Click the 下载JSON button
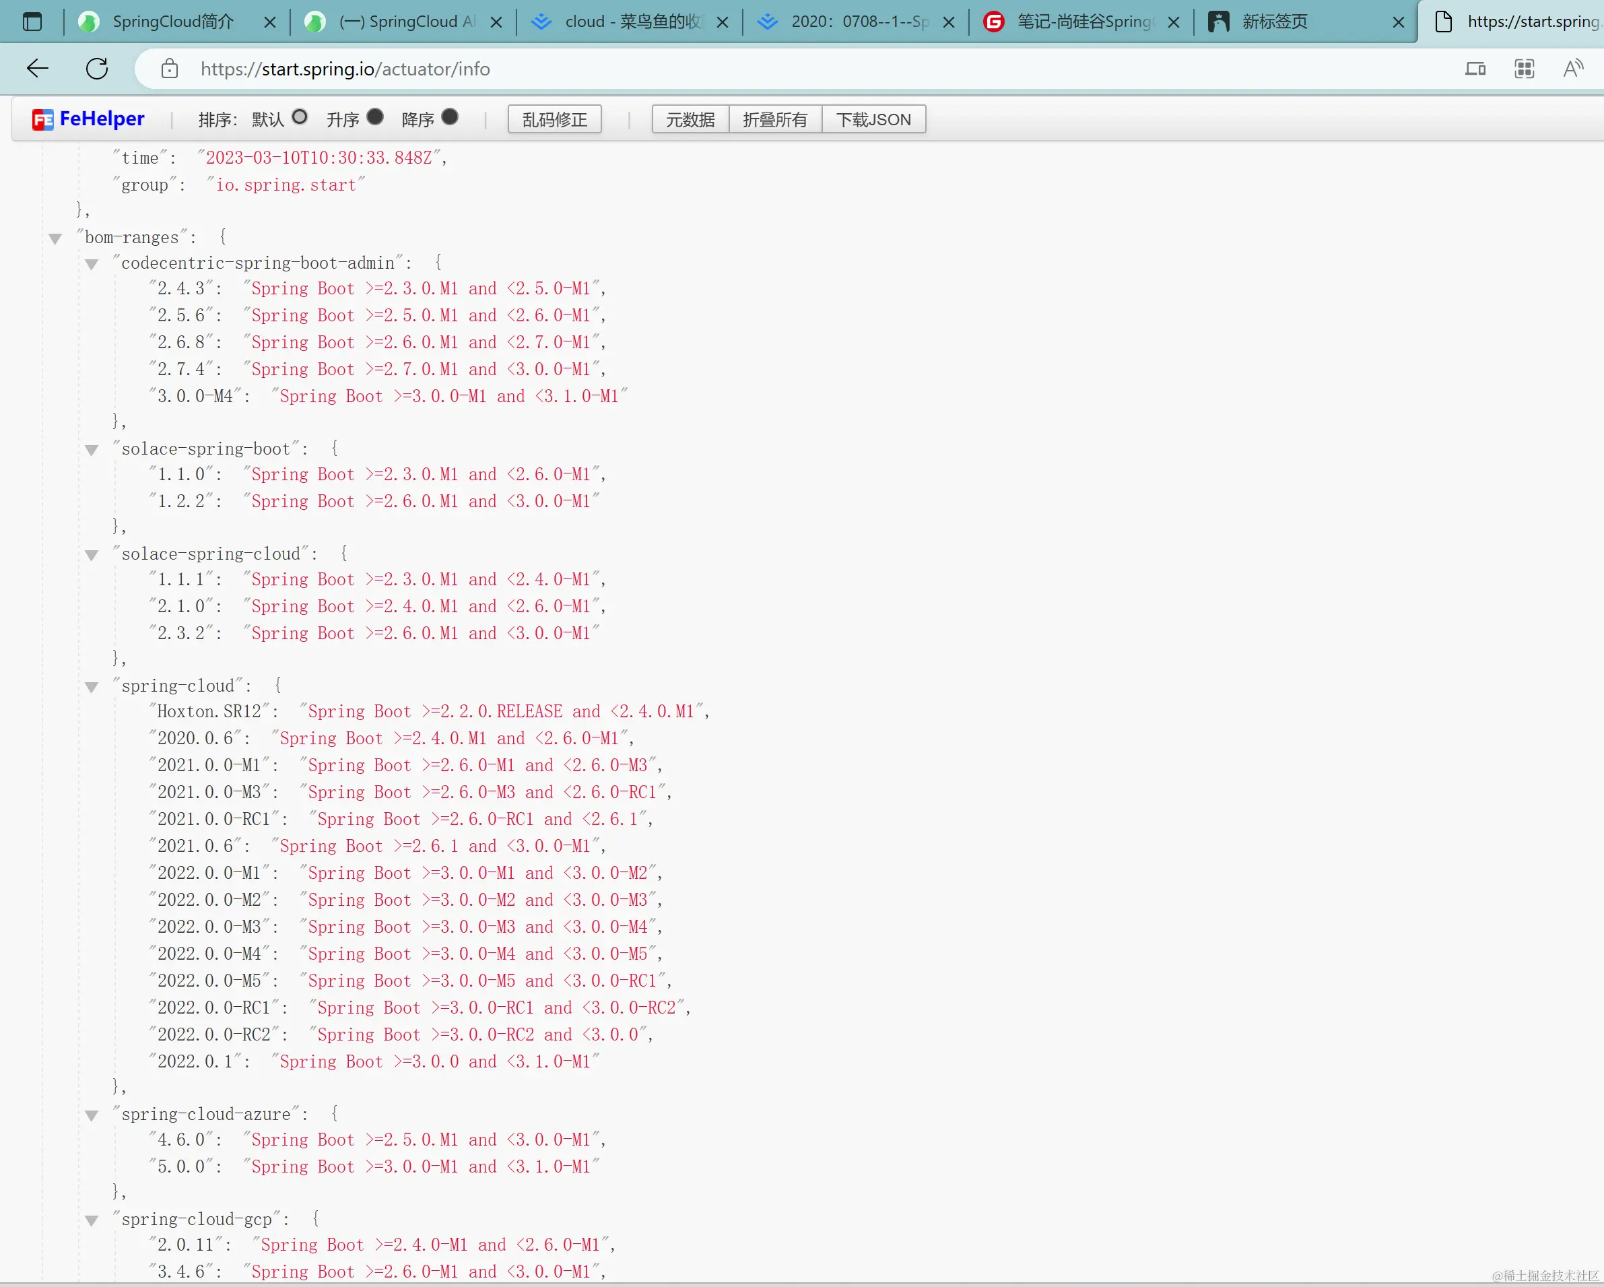 873,120
